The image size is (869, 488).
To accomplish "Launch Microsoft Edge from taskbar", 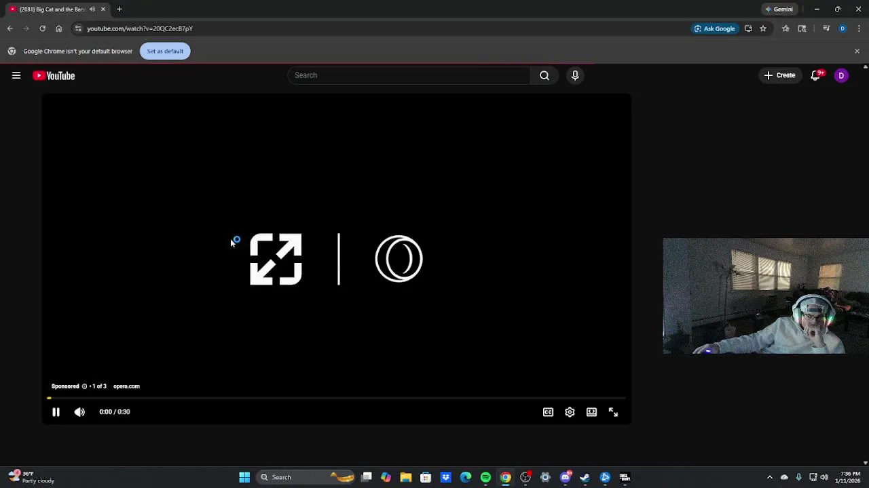I will [x=466, y=477].
